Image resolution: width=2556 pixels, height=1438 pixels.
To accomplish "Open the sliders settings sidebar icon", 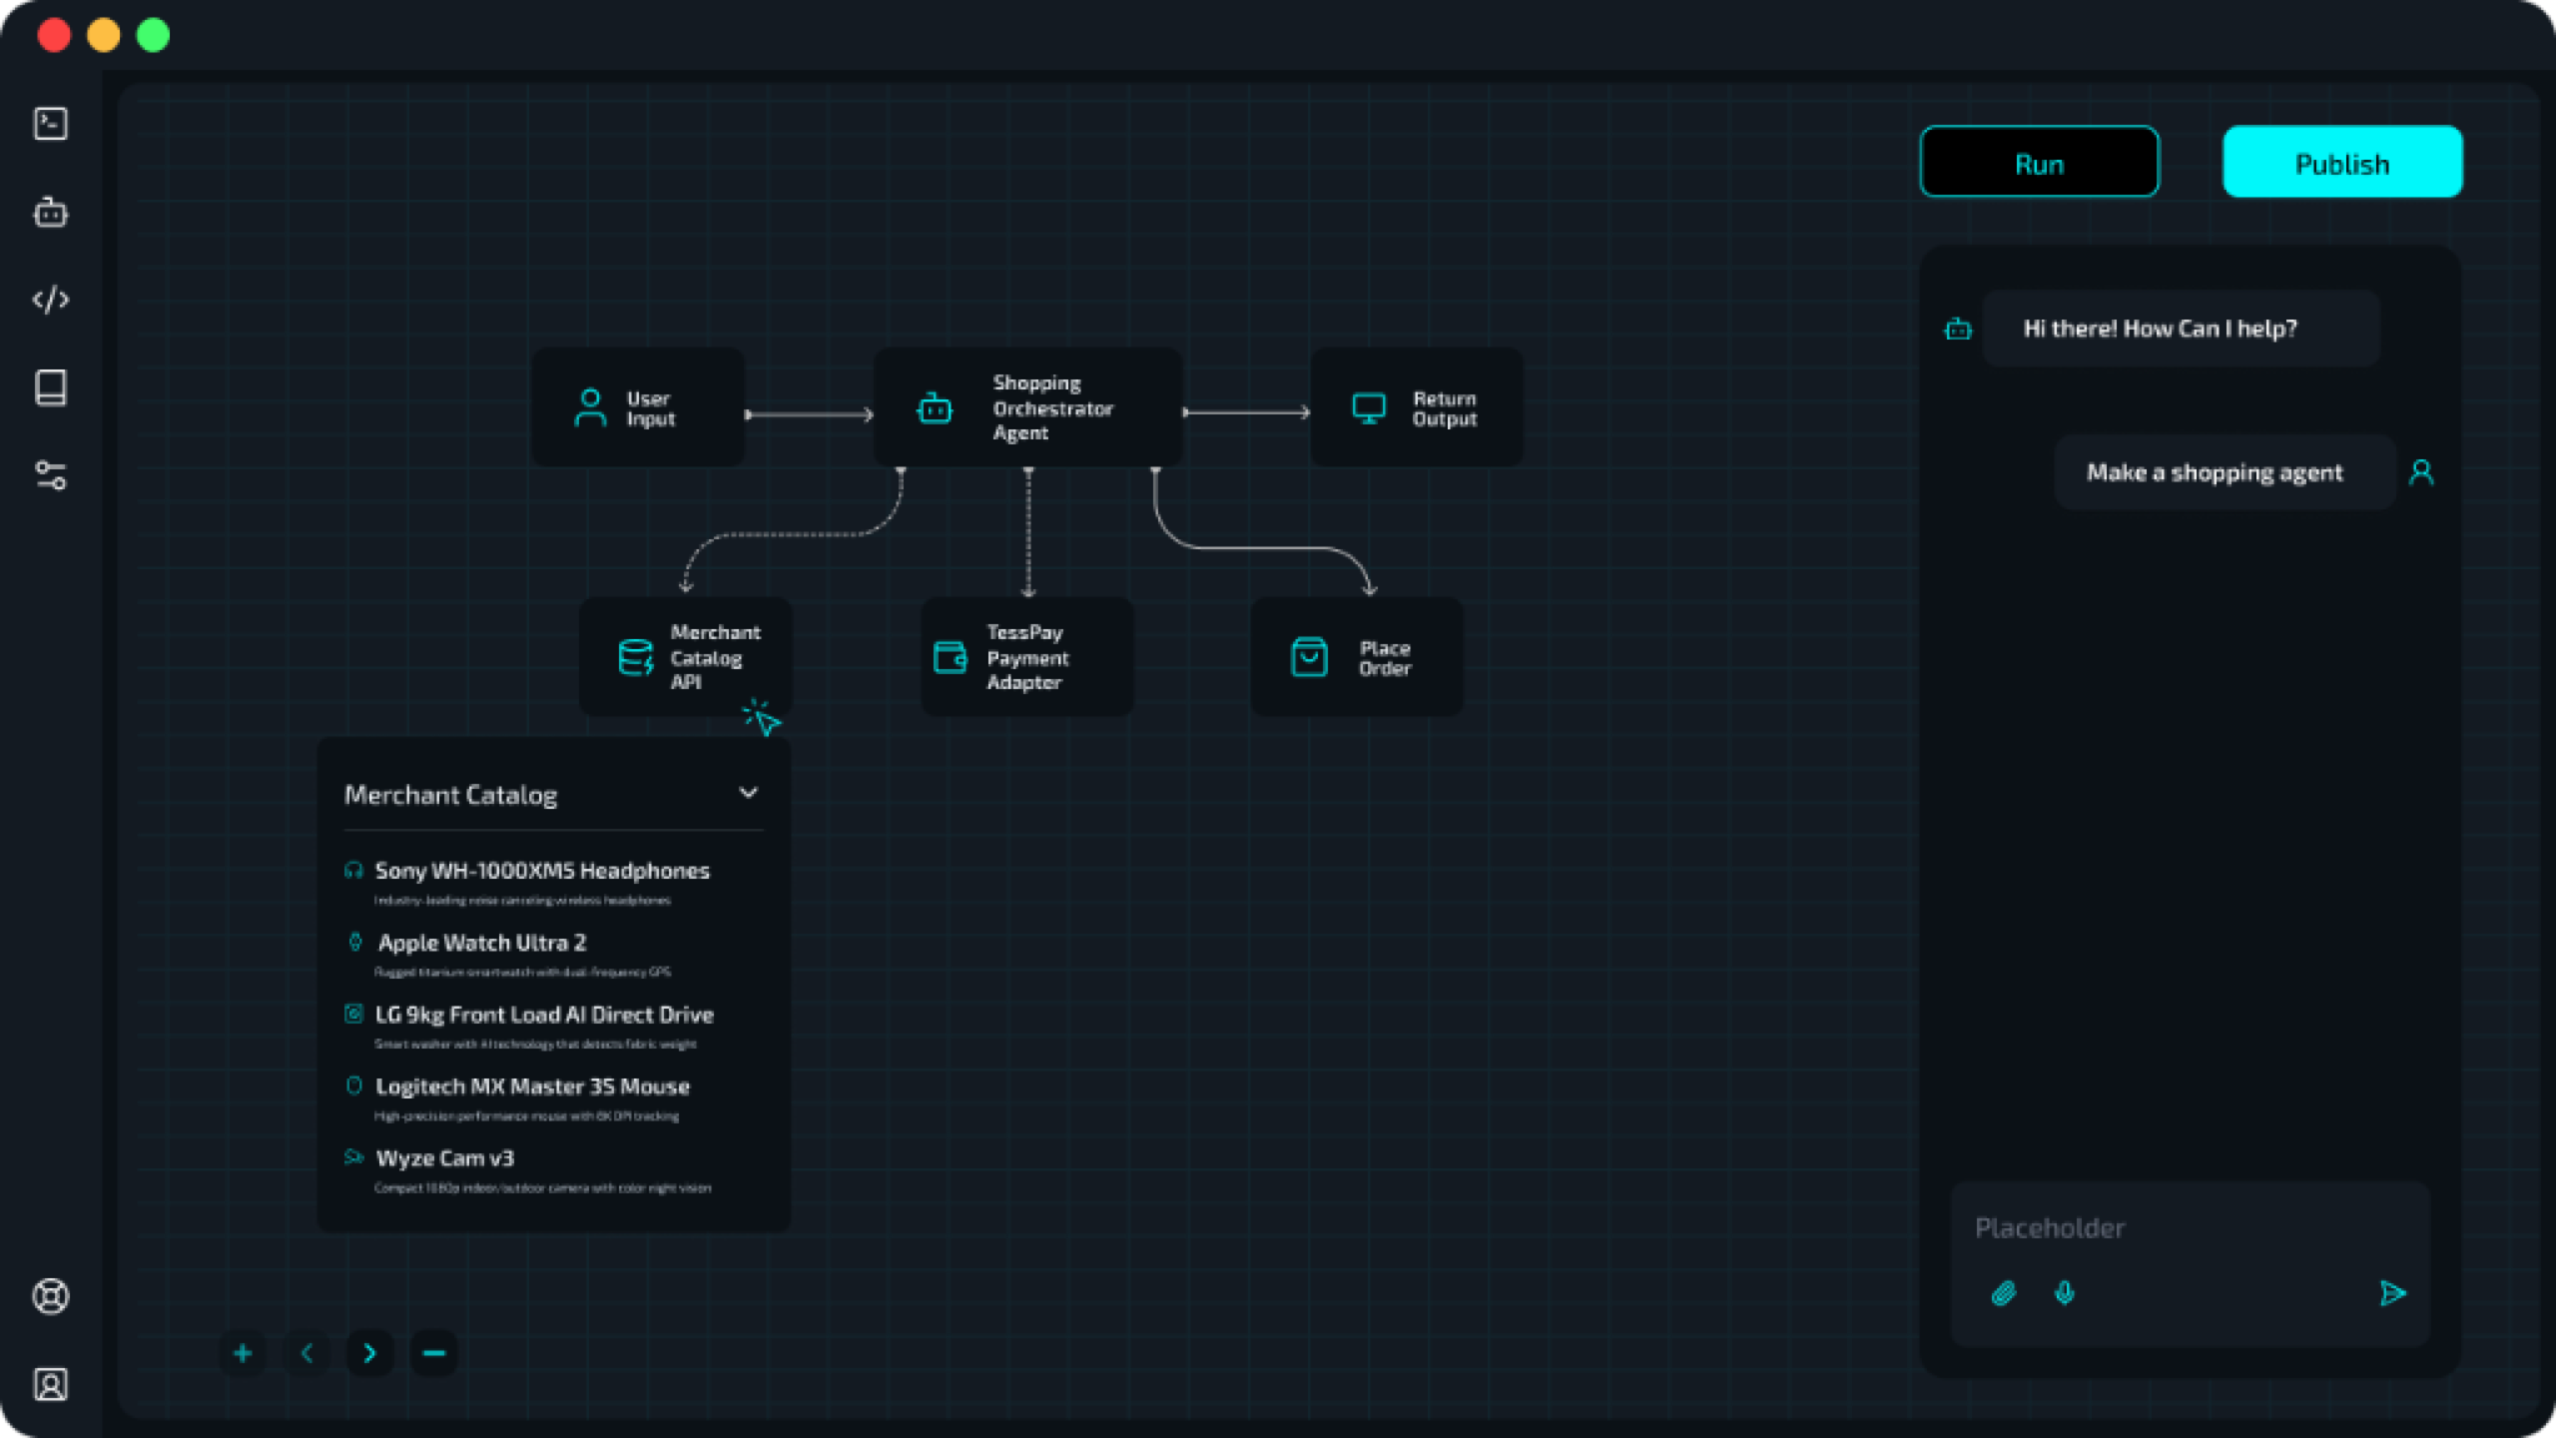I will coord(51,475).
